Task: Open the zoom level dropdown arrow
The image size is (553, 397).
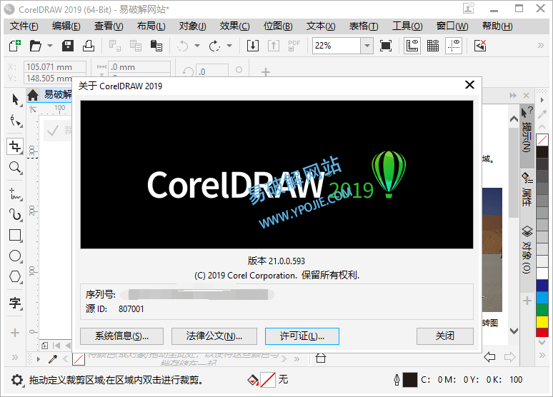Action: click(367, 46)
